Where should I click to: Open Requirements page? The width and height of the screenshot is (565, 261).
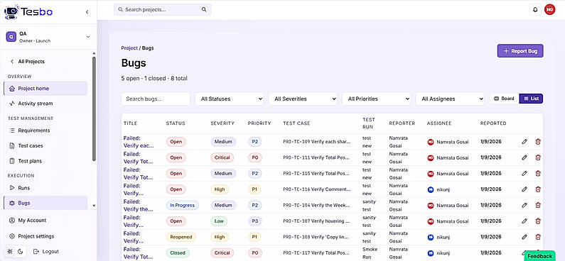pyautogui.click(x=45, y=130)
